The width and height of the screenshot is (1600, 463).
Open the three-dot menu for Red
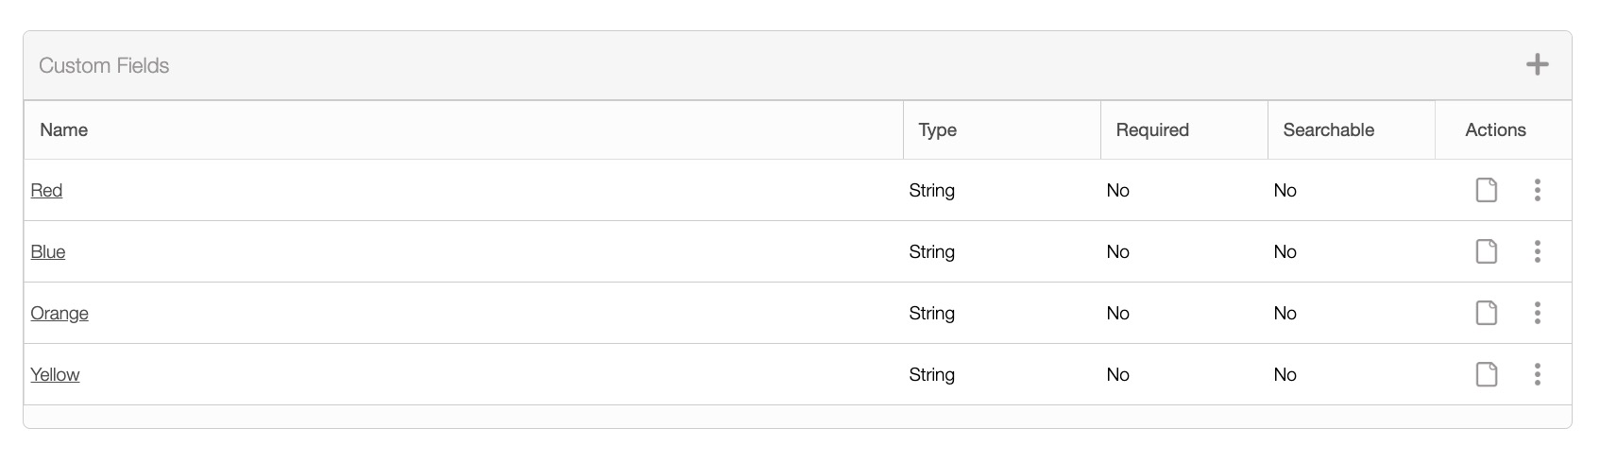(1537, 190)
